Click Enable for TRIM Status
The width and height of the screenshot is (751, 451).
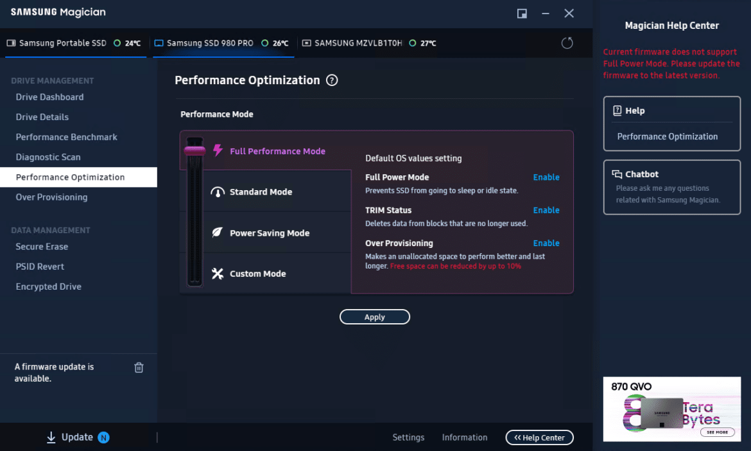[546, 211]
